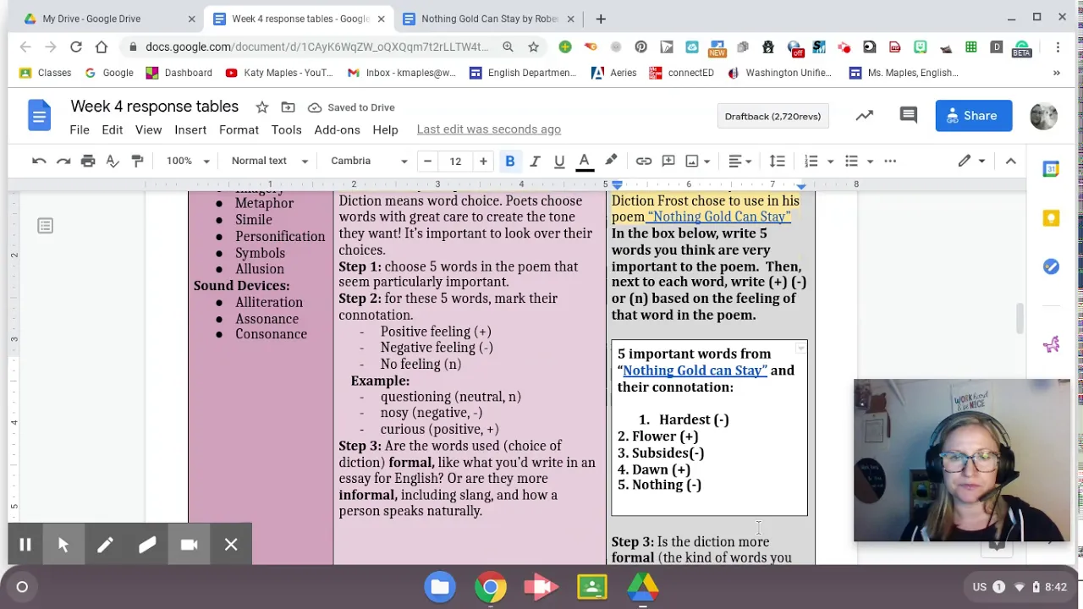Open the Editing mode pencil dropdown

pos(971,161)
